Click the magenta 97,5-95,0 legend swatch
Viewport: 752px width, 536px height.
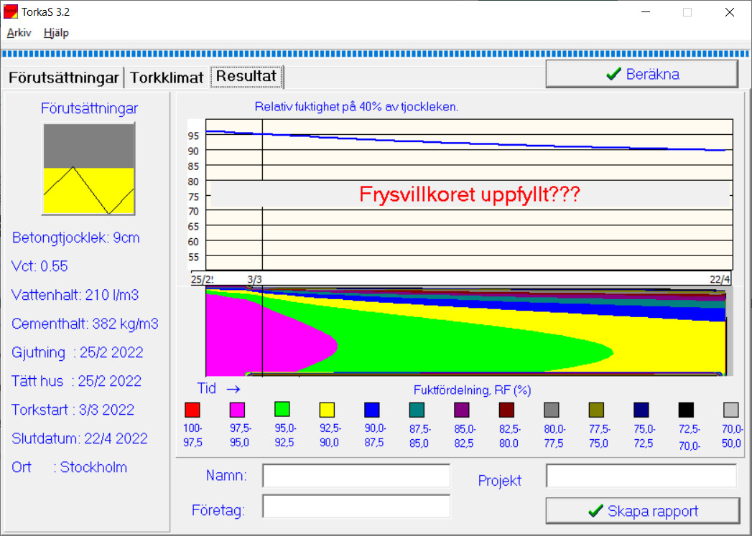(x=238, y=410)
